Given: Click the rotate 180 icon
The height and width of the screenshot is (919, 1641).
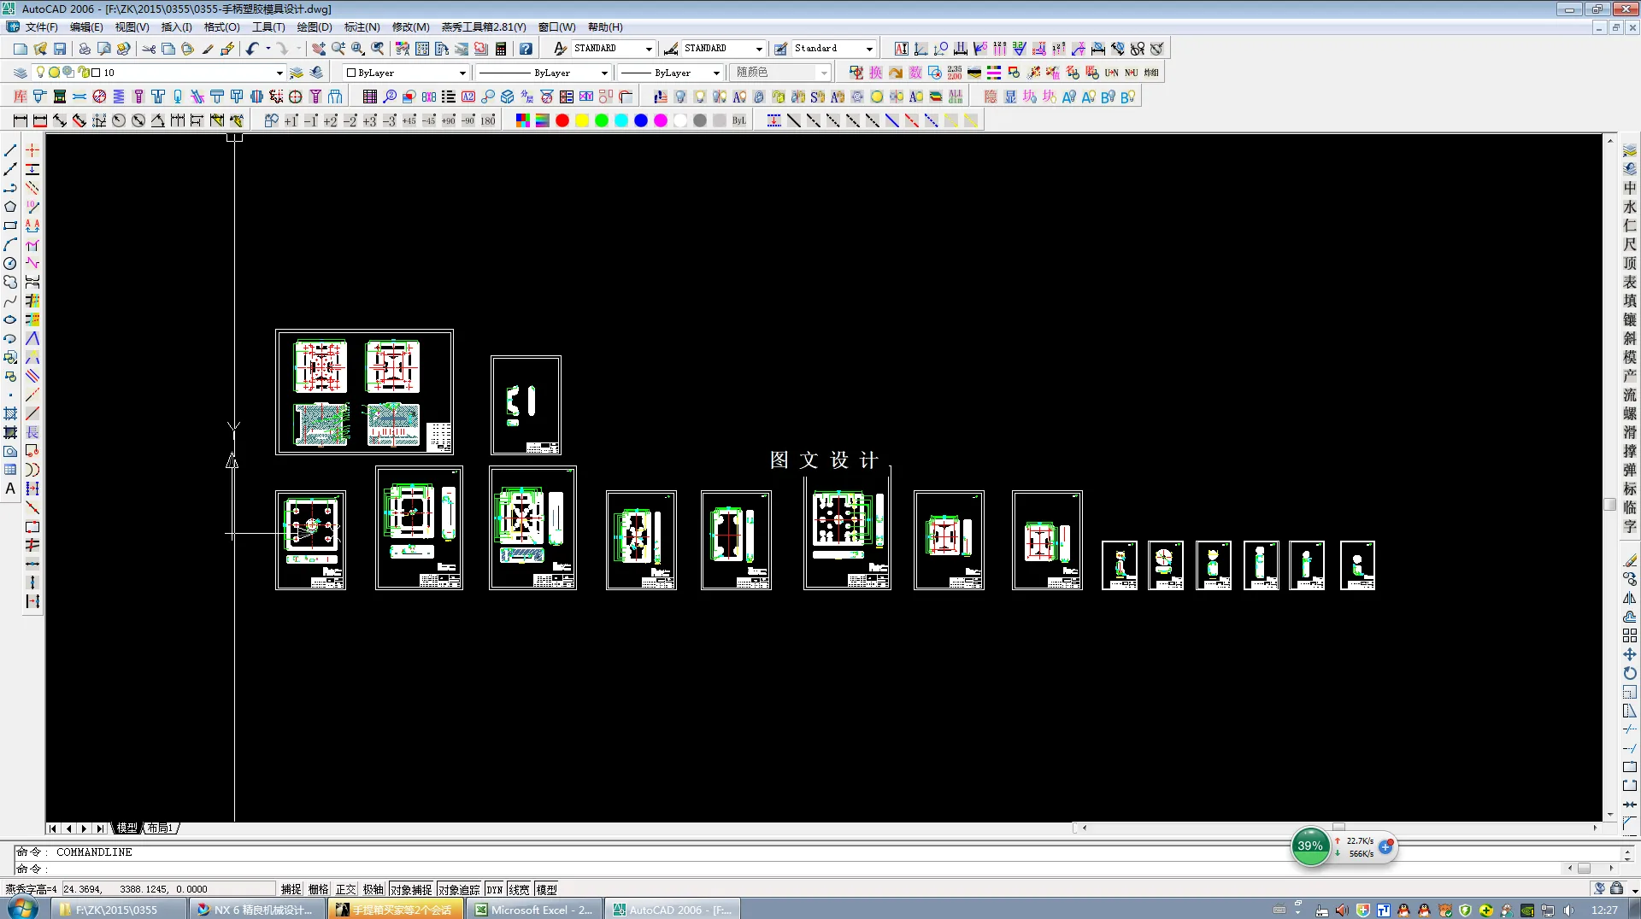Looking at the screenshot, I should (x=488, y=120).
